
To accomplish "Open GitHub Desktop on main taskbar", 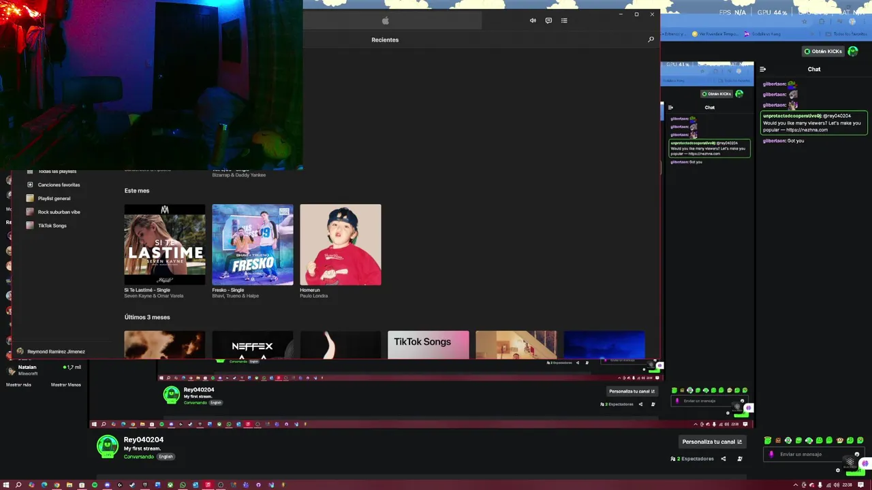I will tap(258, 485).
